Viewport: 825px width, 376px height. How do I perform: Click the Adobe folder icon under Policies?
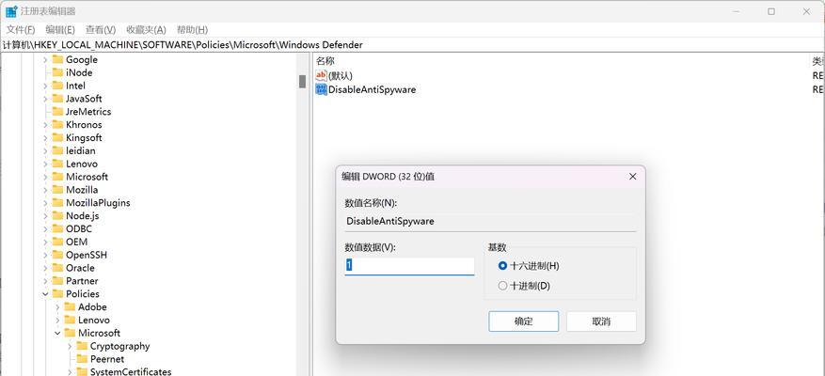coord(70,306)
